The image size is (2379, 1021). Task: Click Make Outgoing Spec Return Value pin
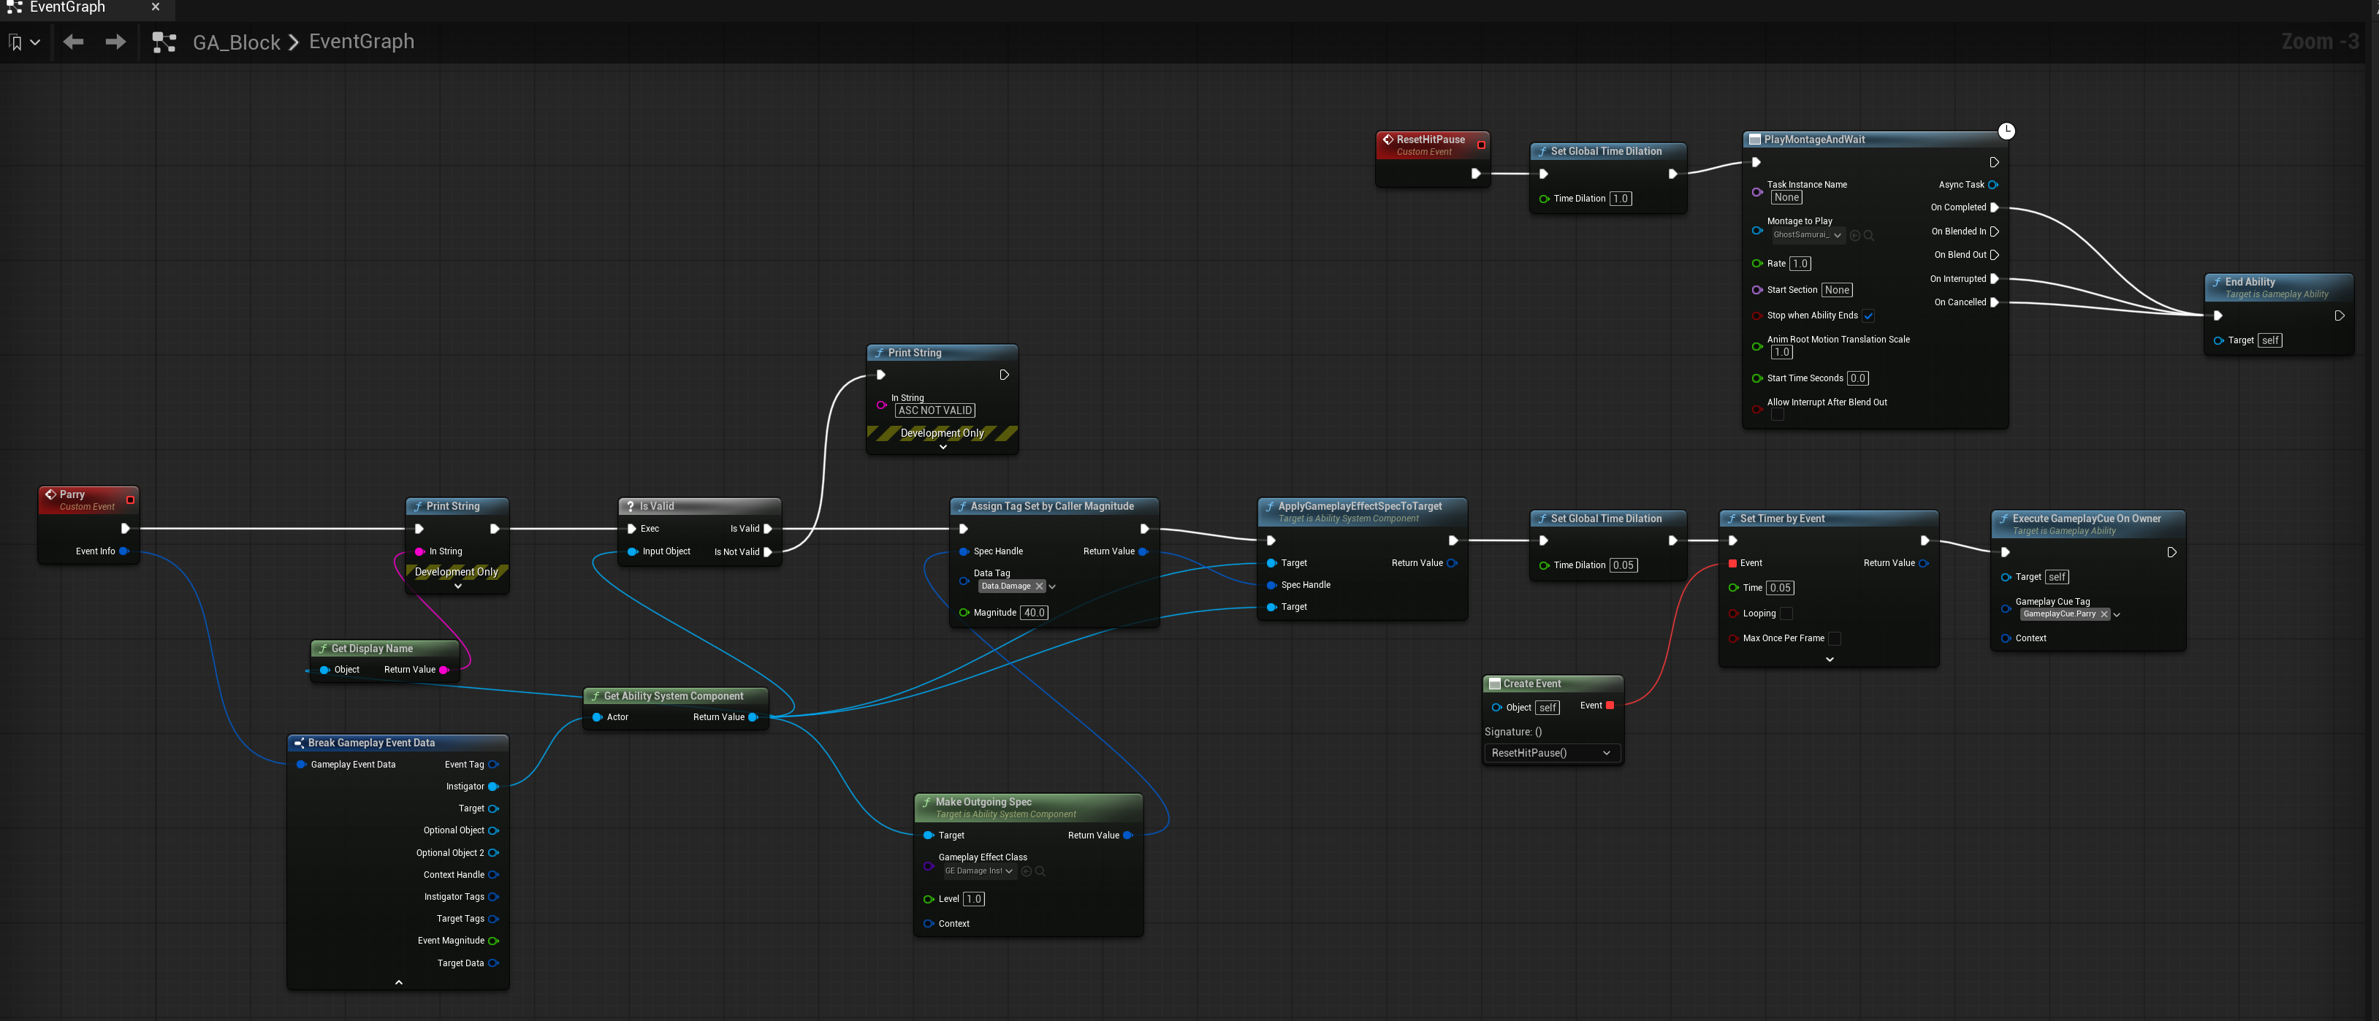(x=1127, y=835)
